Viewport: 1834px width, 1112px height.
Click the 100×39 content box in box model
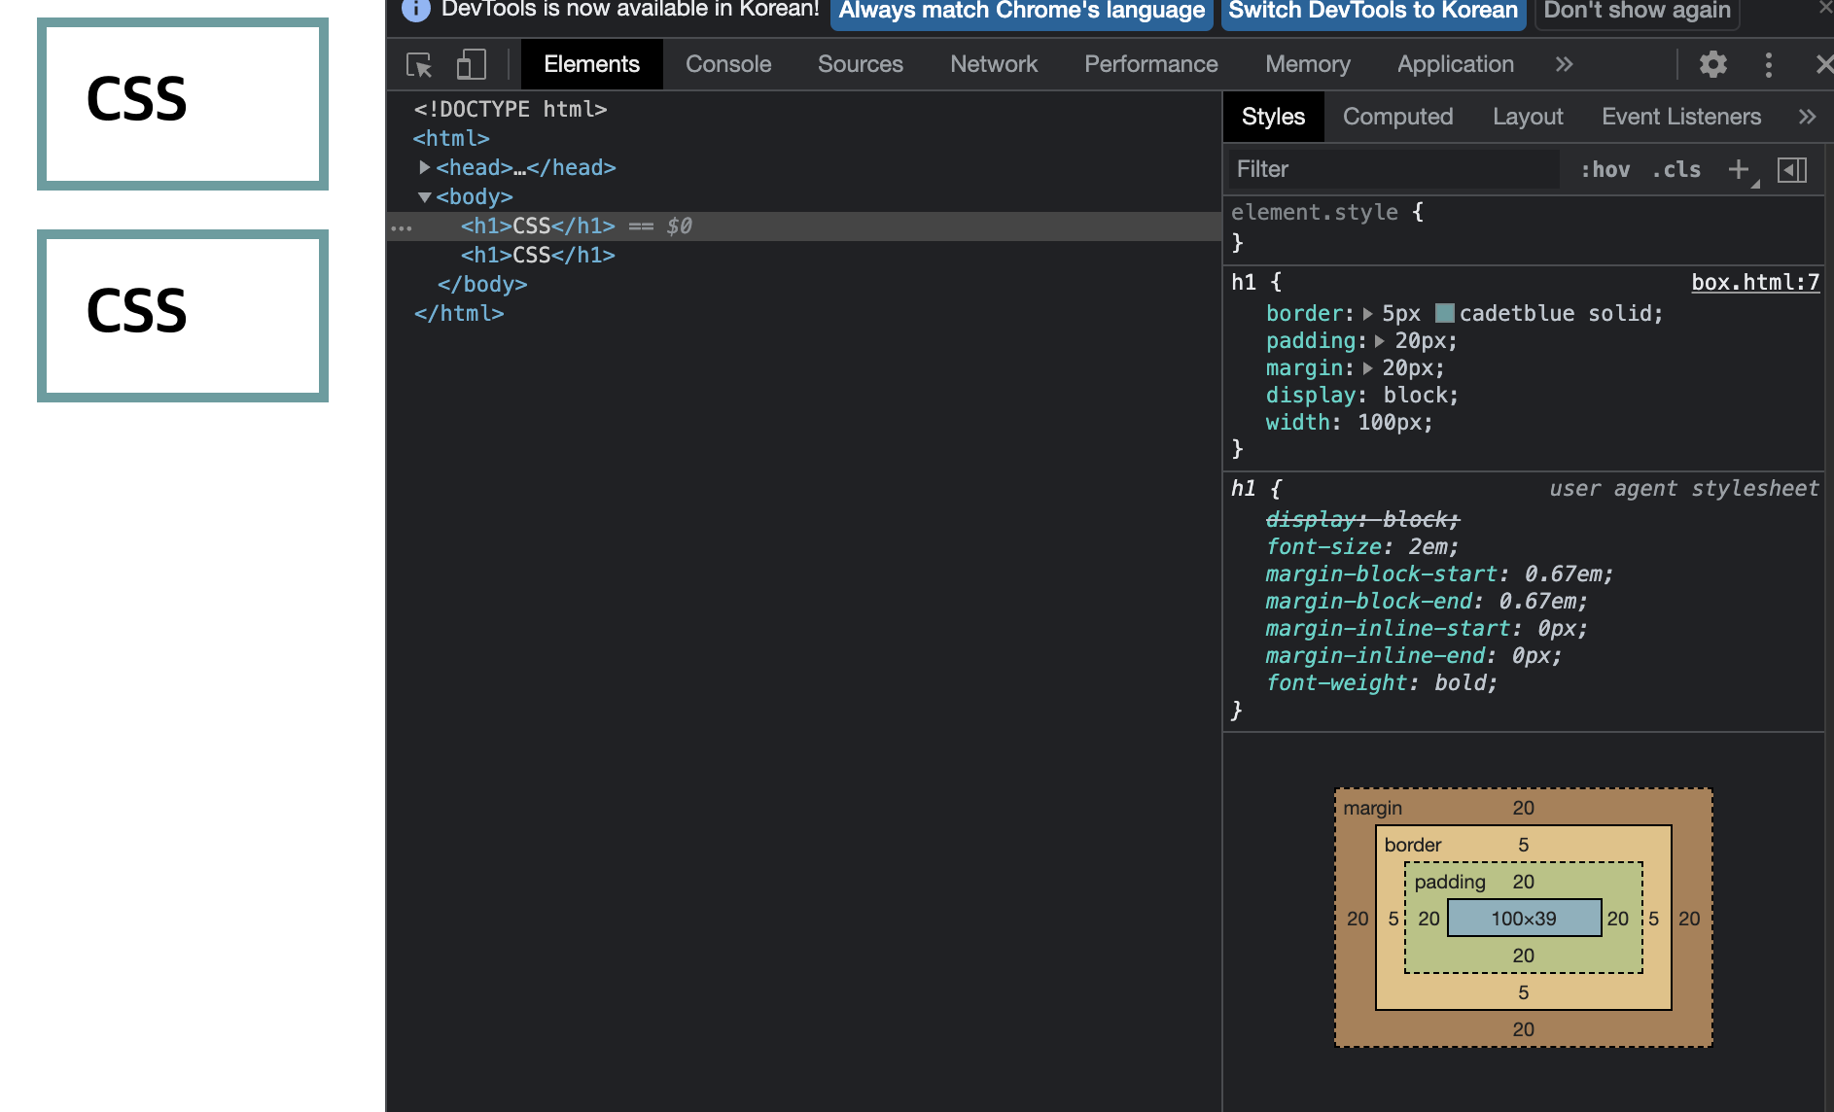point(1524,919)
